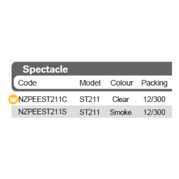Select the Smoke colour cell
Image resolution: width=179 pixels, height=179 pixels.
(121, 112)
